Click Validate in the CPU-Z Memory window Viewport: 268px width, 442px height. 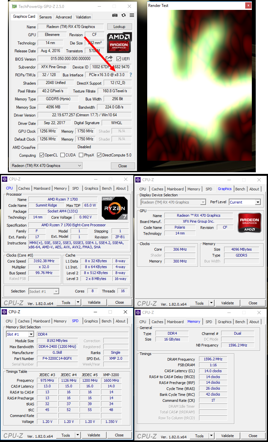[x=227, y=436]
